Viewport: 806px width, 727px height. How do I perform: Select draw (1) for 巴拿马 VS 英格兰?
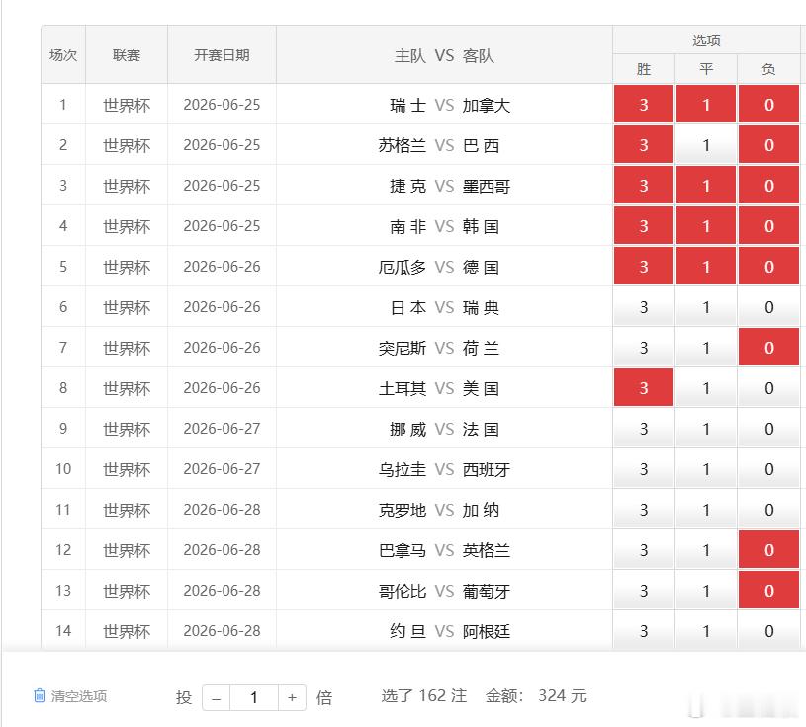point(706,550)
